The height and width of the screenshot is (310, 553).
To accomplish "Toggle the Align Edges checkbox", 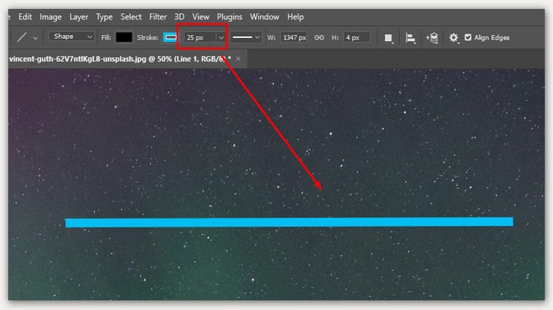I will (x=468, y=37).
